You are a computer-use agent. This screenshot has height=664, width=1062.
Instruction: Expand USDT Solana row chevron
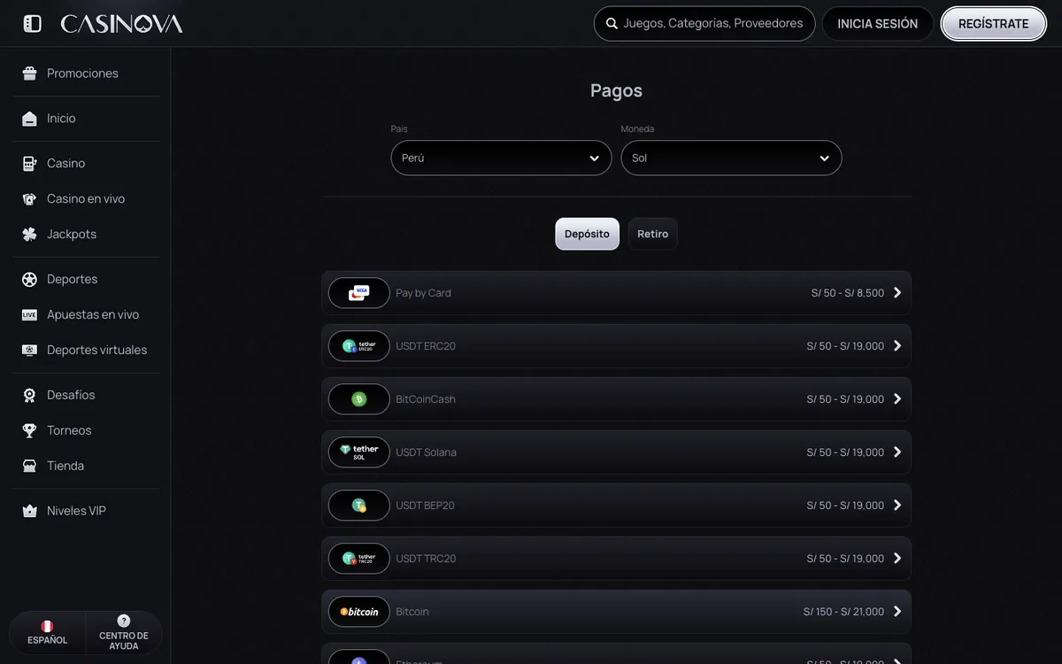pos(897,452)
